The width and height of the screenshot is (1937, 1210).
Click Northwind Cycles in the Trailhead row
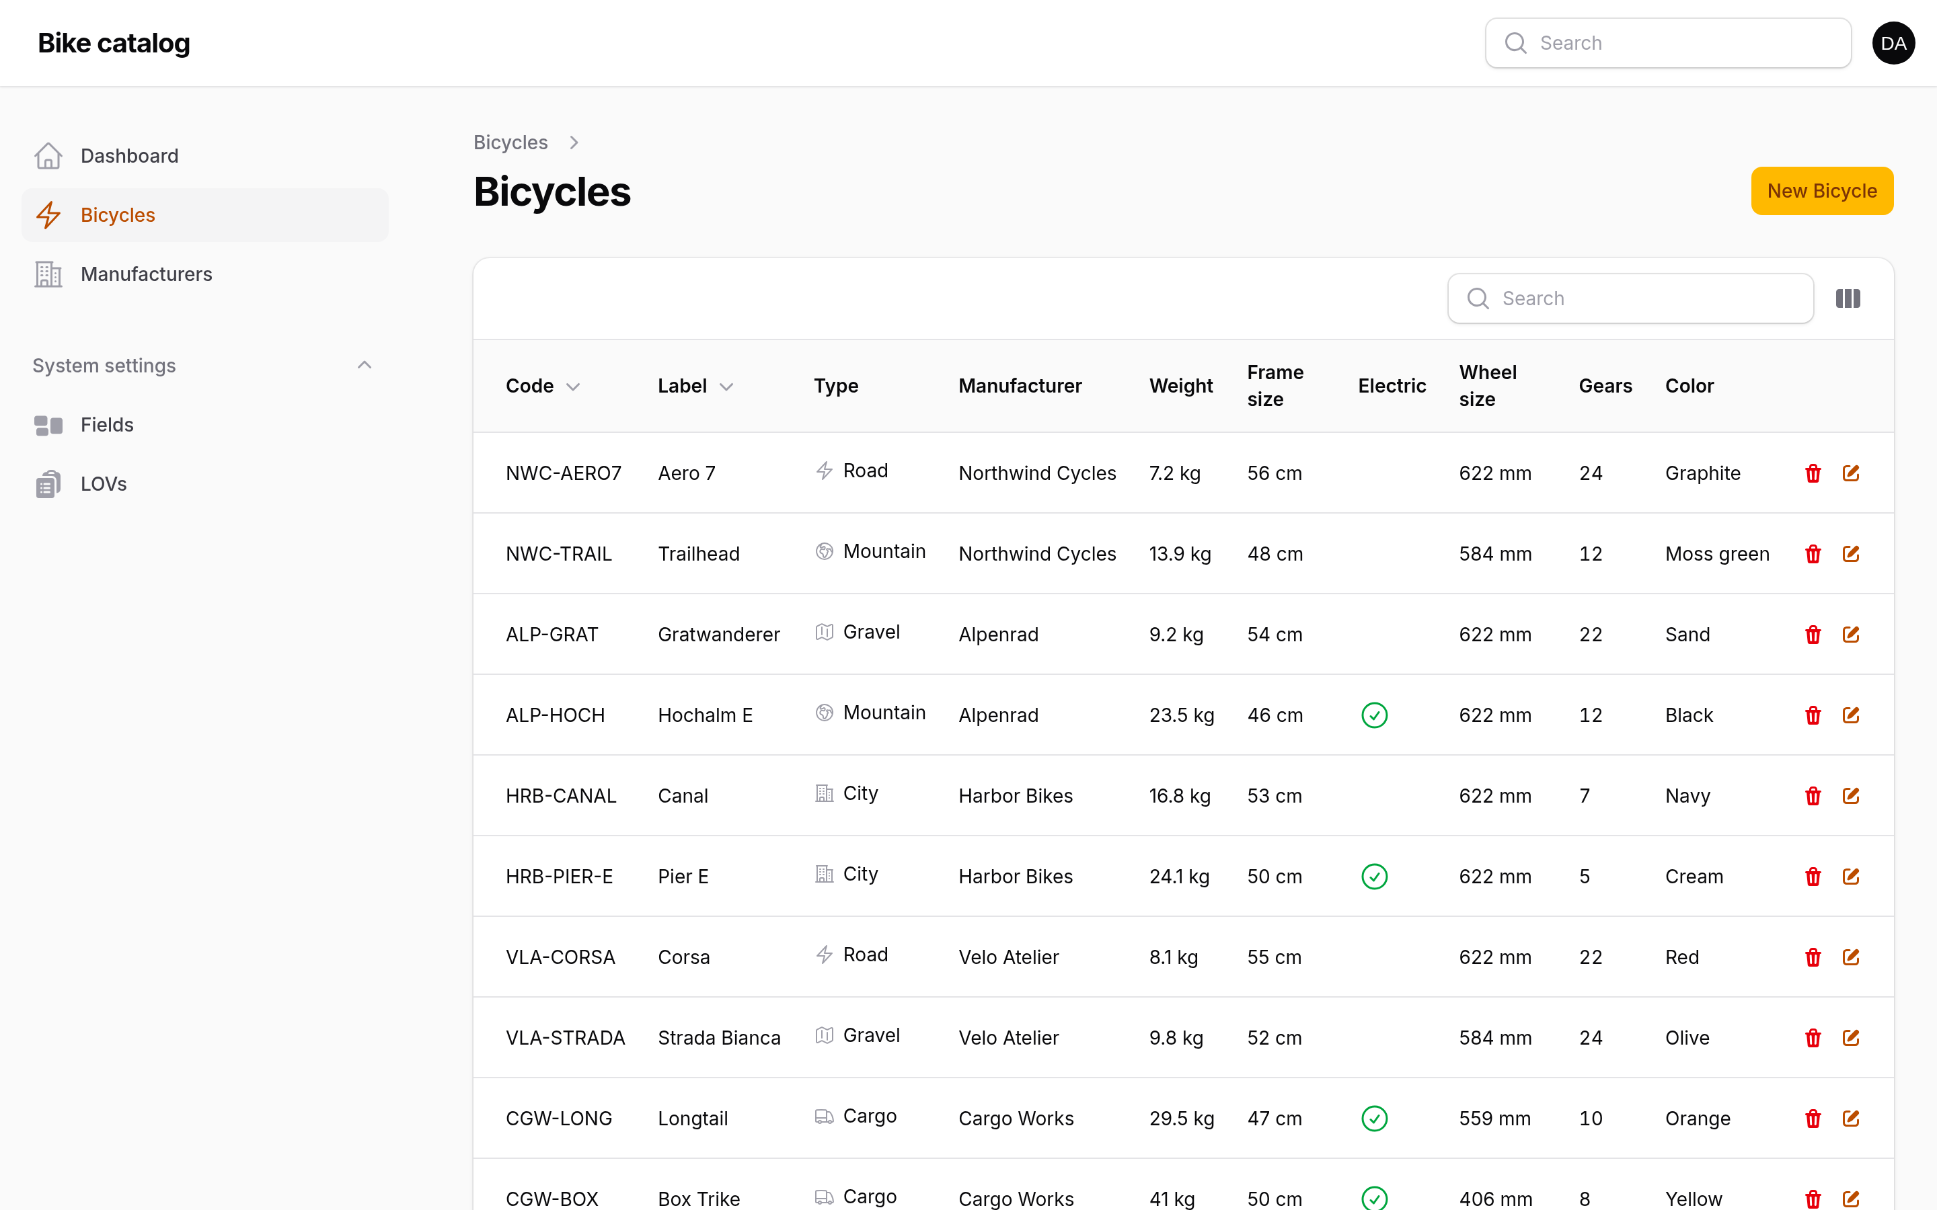point(1037,554)
